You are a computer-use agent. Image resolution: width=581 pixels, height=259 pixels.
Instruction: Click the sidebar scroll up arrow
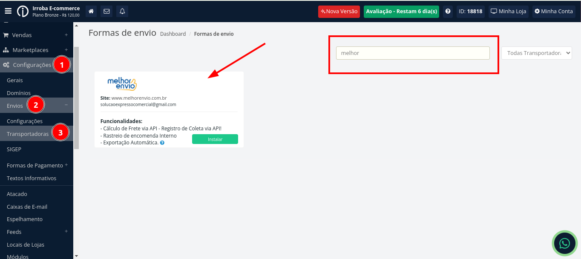pos(76,26)
